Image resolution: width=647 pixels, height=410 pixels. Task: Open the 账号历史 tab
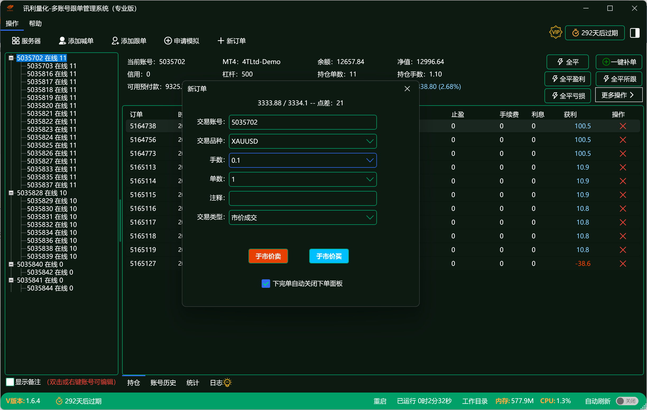pos(163,382)
